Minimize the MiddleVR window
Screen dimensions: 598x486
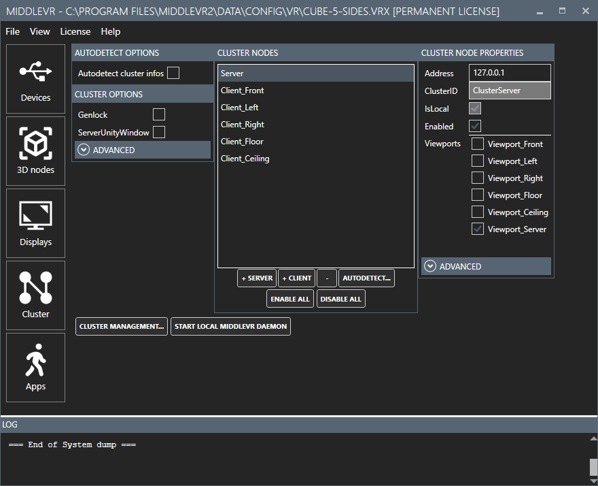click(540, 12)
